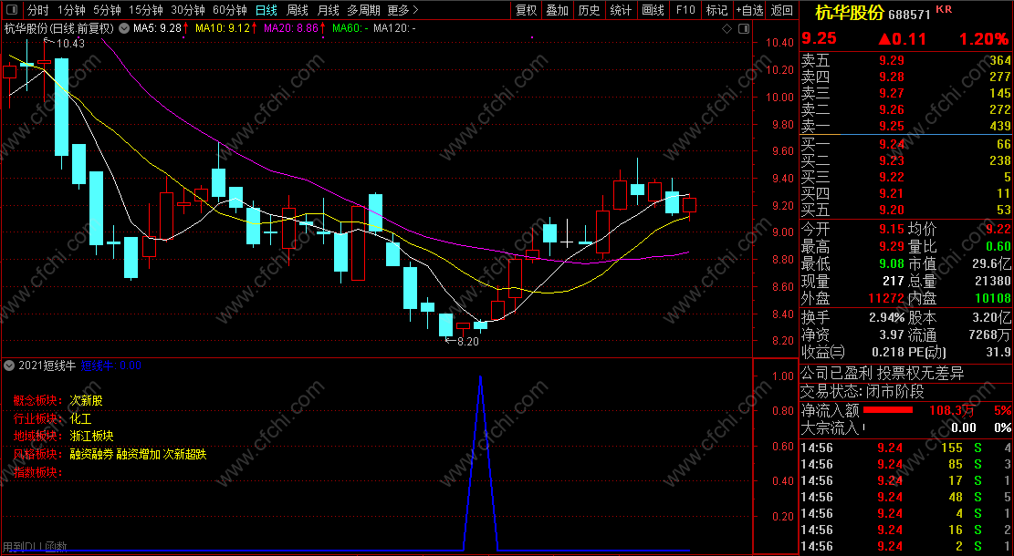Click the panel toggle icon left of 分时
The image size is (1014, 556).
tap(12, 10)
